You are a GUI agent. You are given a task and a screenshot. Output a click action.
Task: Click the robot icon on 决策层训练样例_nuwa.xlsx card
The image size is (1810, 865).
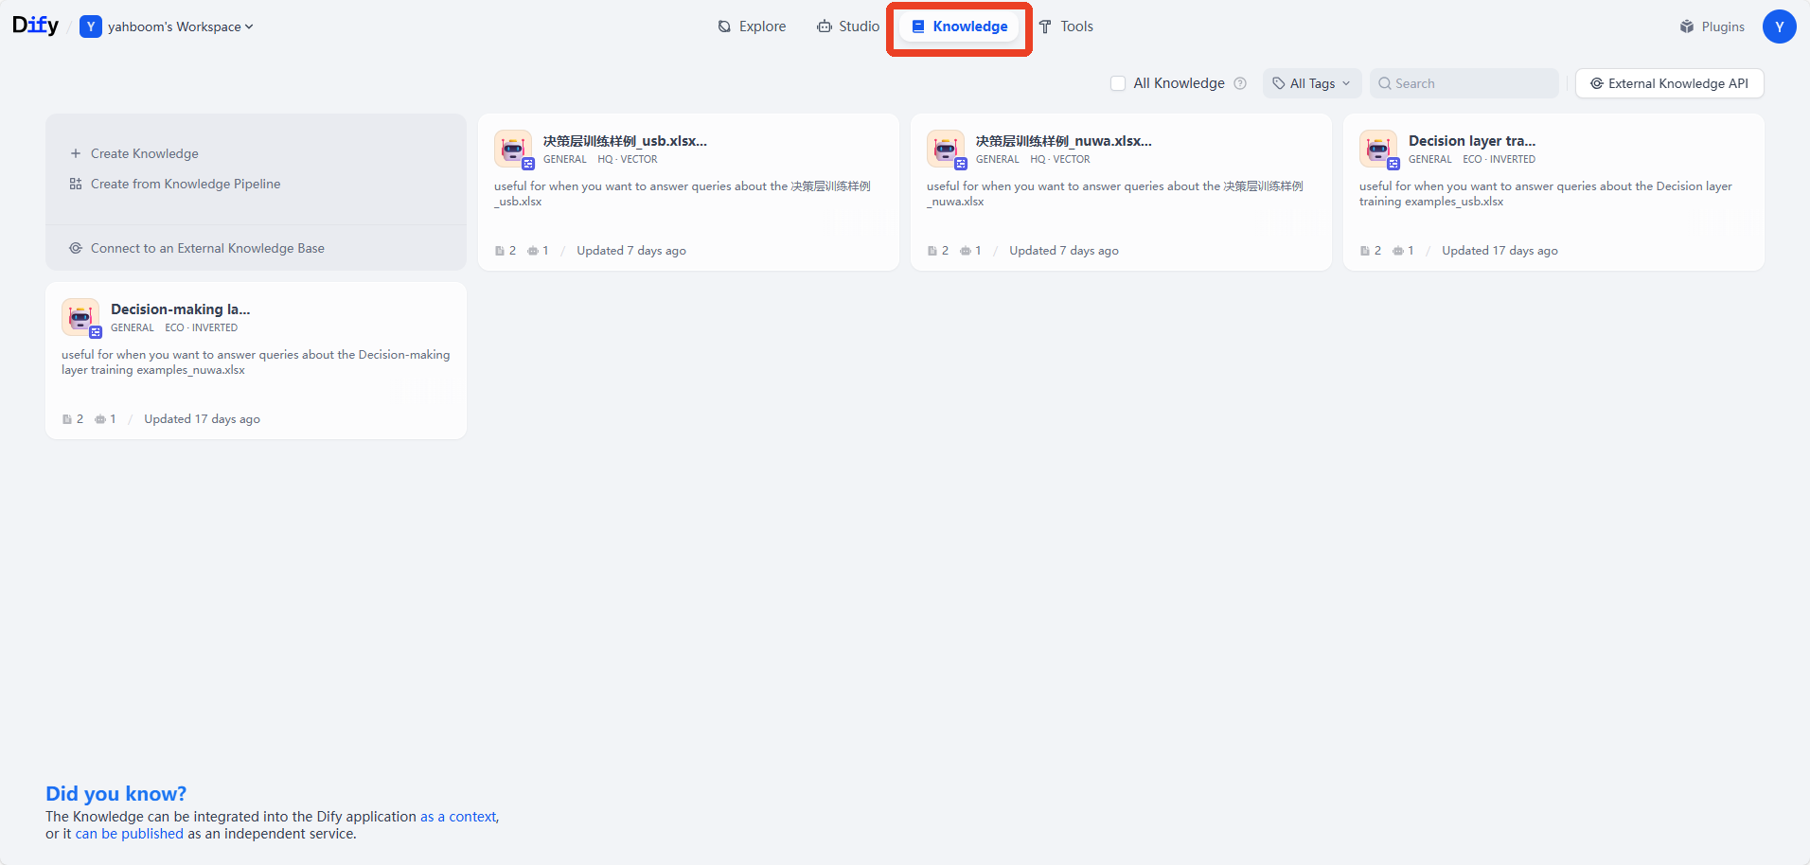pyautogui.click(x=946, y=149)
